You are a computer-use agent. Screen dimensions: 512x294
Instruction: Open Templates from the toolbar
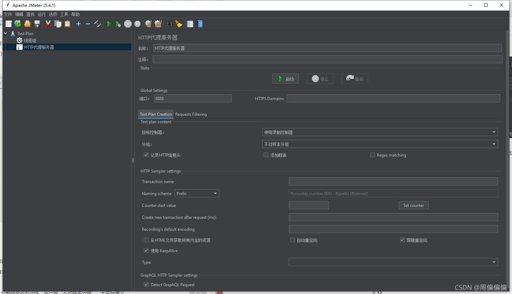coord(18,24)
